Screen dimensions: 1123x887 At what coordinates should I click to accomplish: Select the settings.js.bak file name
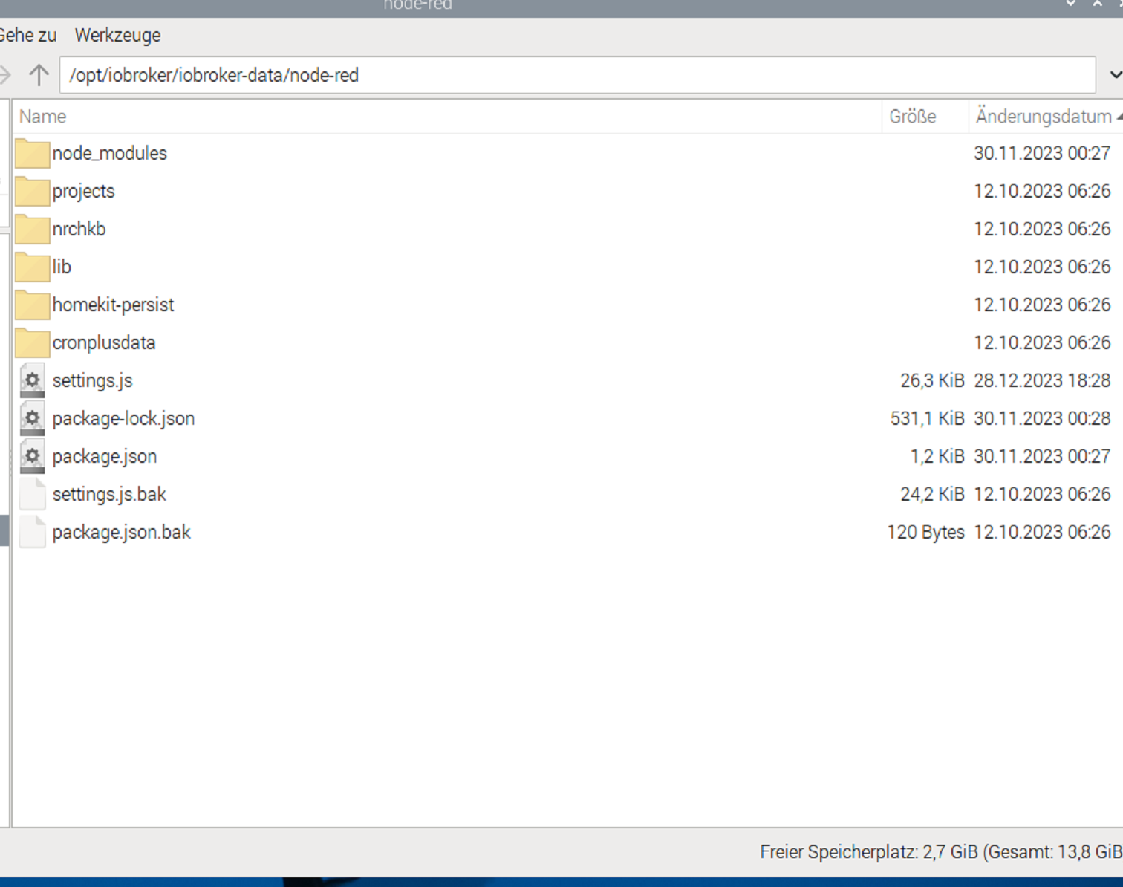pyautogui.click(x=109, y=494)
